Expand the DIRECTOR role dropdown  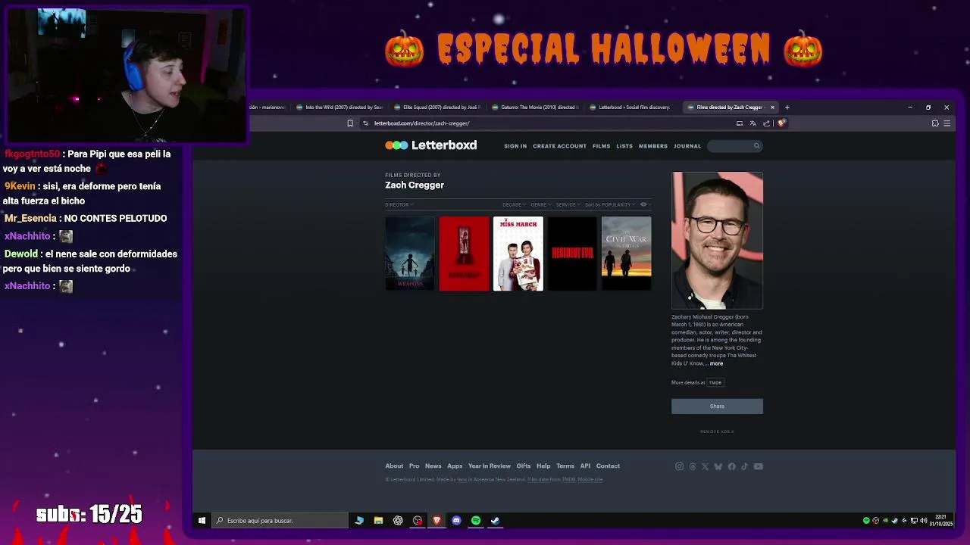(x=399, y=204)
